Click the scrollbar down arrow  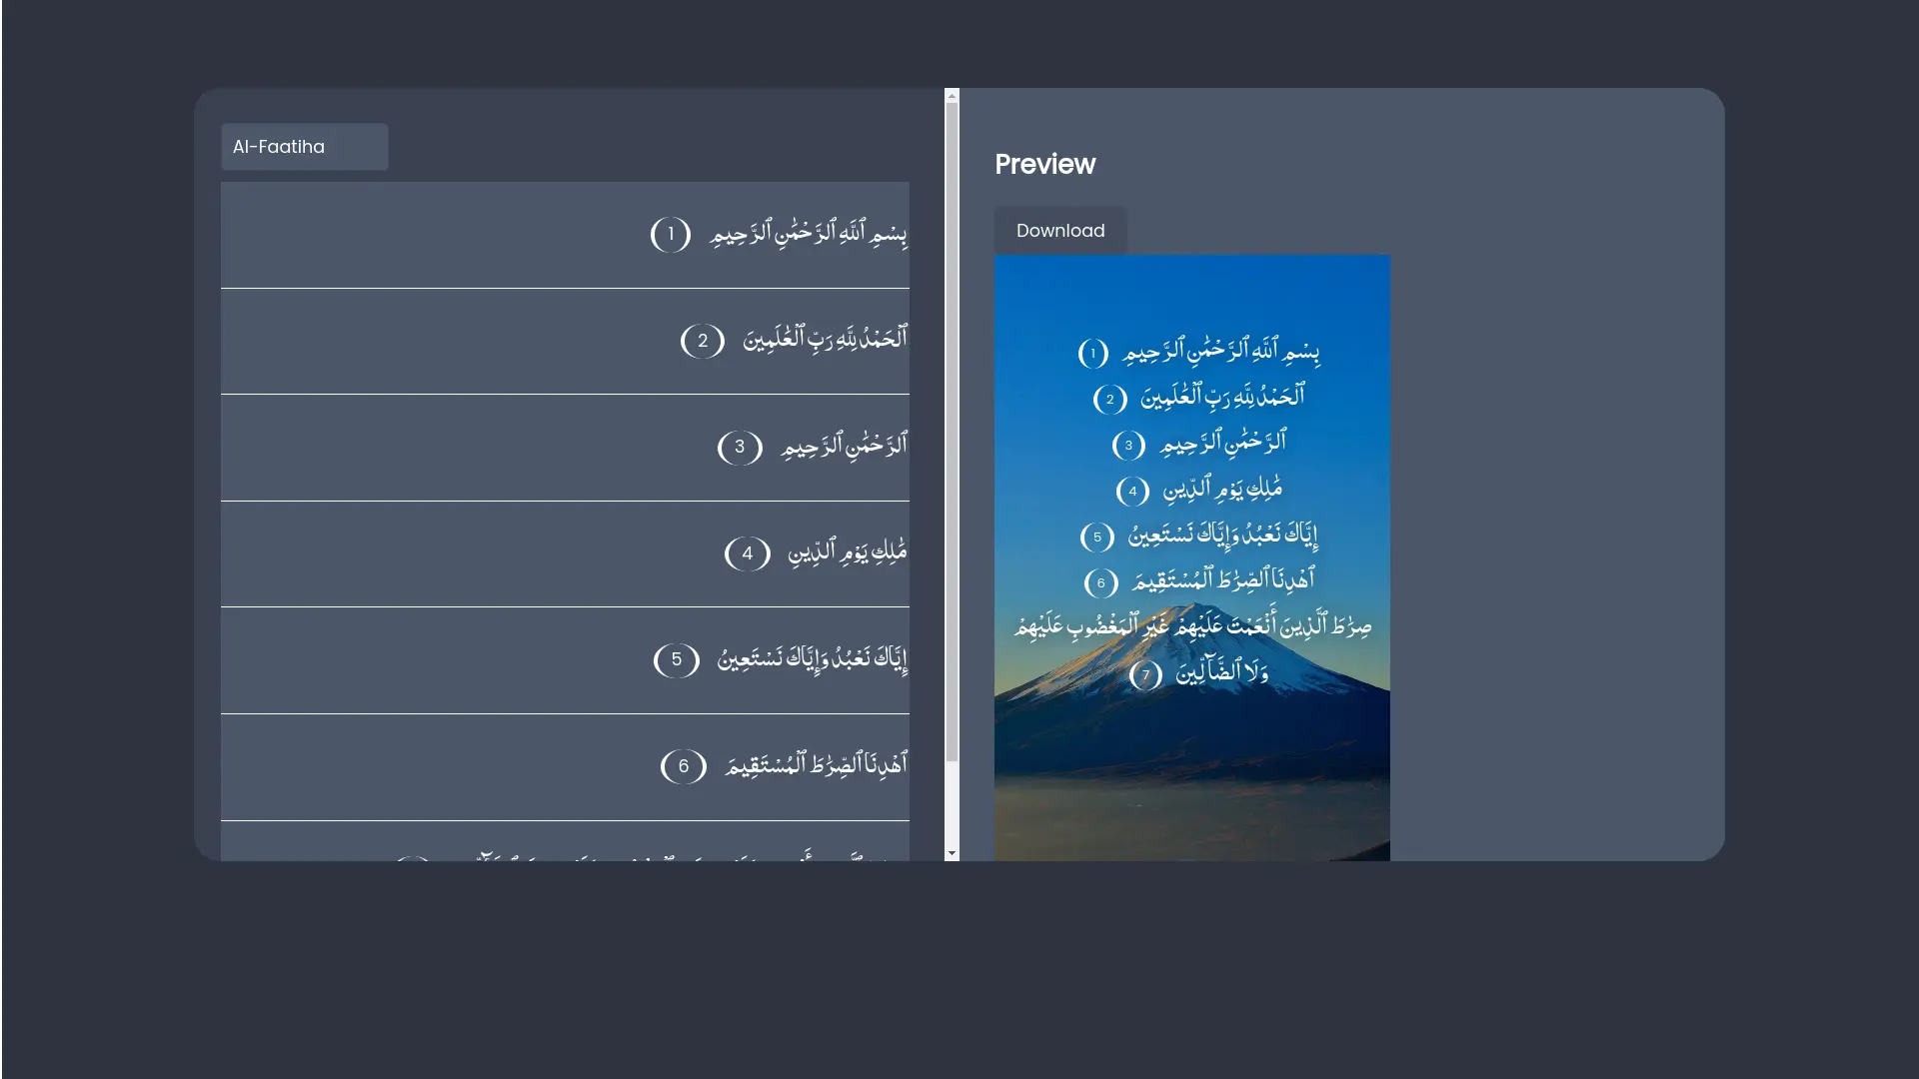click(952, 853)
